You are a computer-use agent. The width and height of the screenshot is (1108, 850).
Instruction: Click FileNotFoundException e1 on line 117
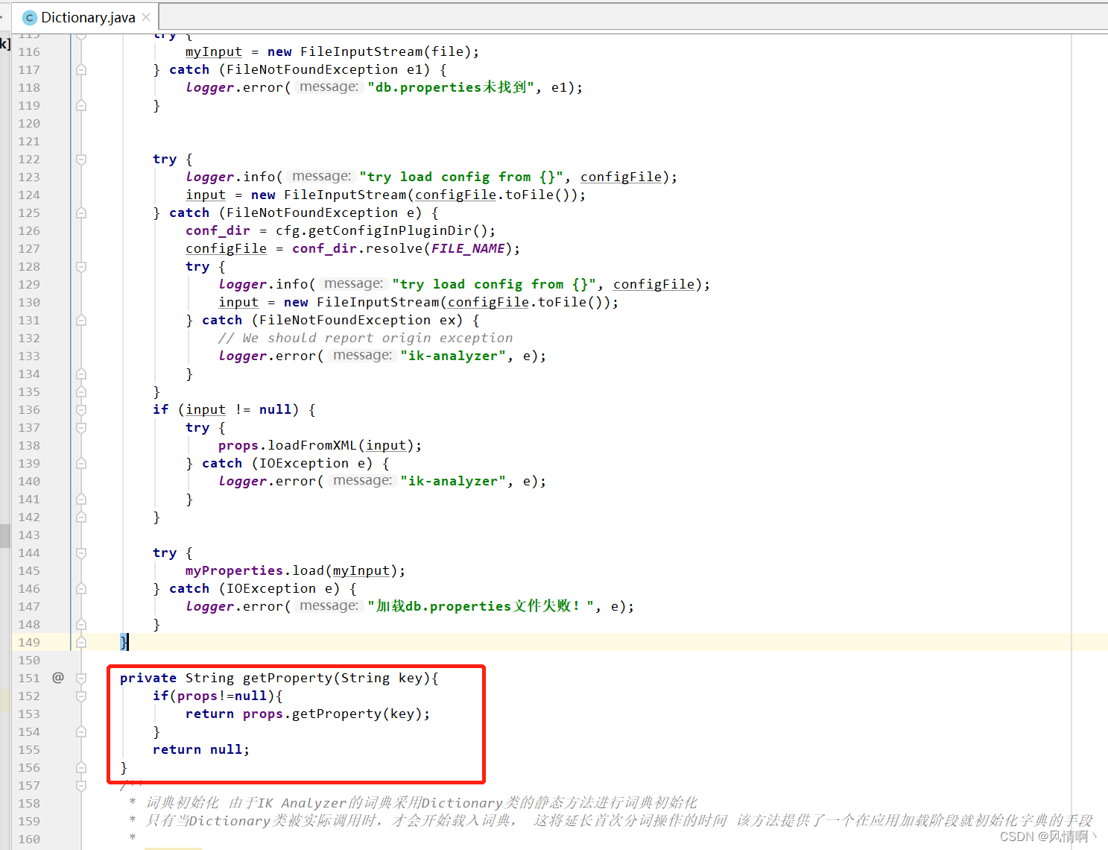328,69
